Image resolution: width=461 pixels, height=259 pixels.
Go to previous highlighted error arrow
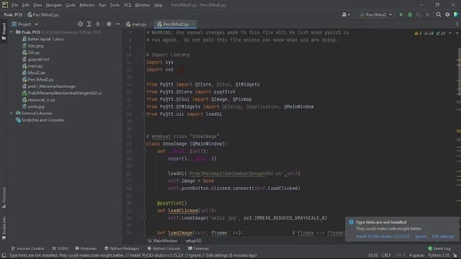[450, 33]
